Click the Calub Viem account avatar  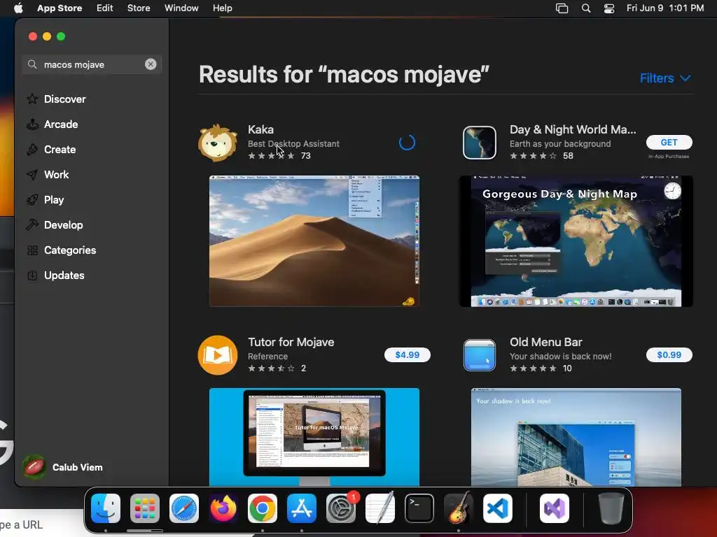click(34, 467)
